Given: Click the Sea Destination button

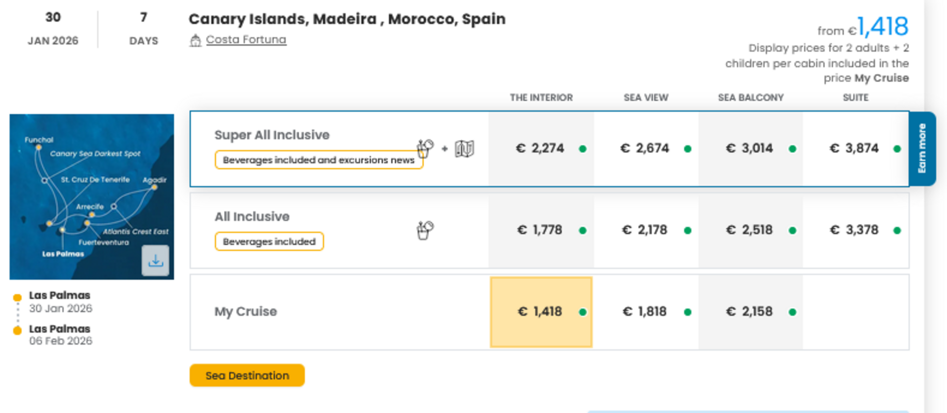Looking at the screenshot, I should coord(247,375).
